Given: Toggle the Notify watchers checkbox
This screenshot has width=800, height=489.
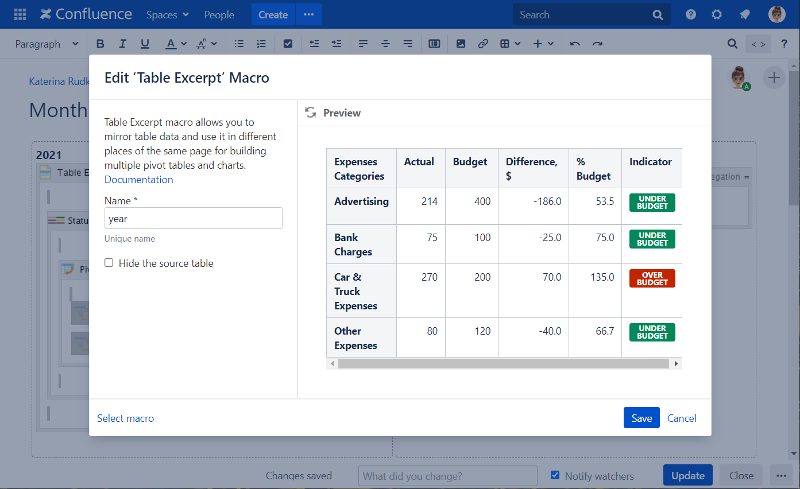Looking at the screenshot, I should [x=555, y=475].
